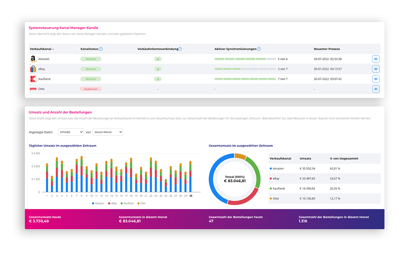Click eBay revenue '€ 20.487,65'
The width and height of the screenshot is (409, 255).
(x=307, y=178)
